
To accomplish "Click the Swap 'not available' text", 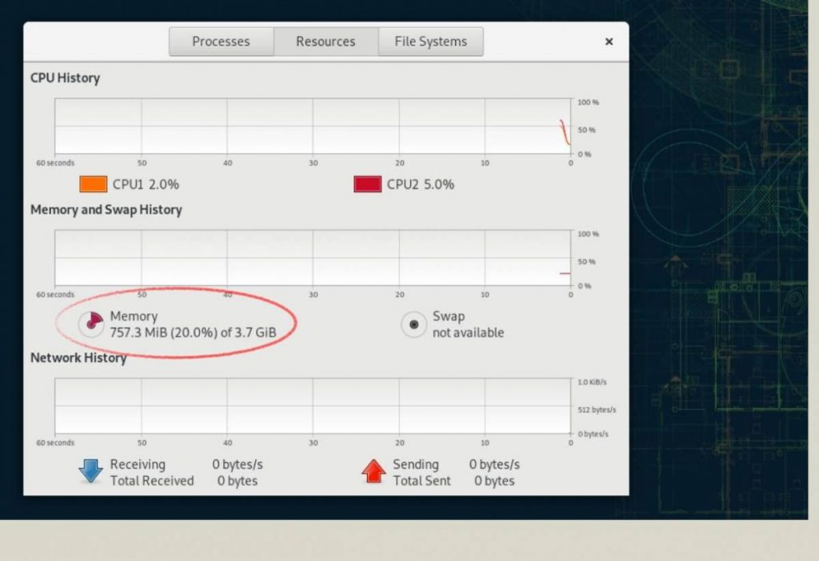I will click(468, 333).
